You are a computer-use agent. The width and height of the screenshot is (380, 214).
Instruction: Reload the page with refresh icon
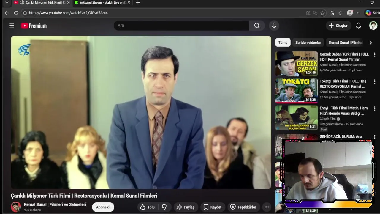tap(16, 13)
